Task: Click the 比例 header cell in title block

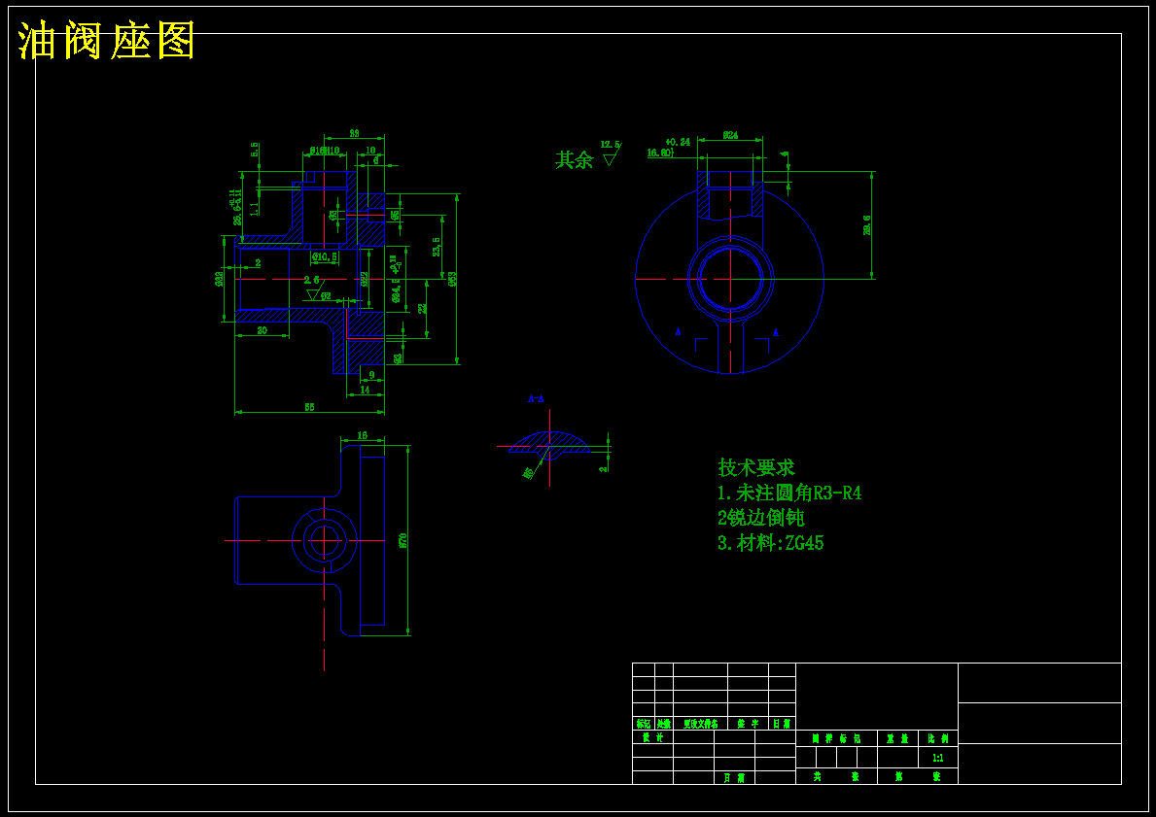Action: tap(938, 737)
